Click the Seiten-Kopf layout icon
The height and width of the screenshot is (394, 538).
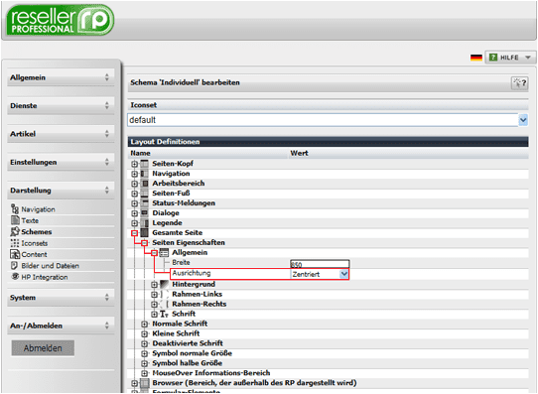click(145, 164)
